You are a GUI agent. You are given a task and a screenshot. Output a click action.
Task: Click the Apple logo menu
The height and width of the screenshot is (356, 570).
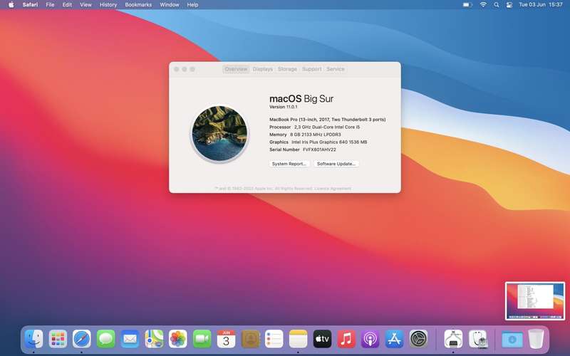coord(11,5)
